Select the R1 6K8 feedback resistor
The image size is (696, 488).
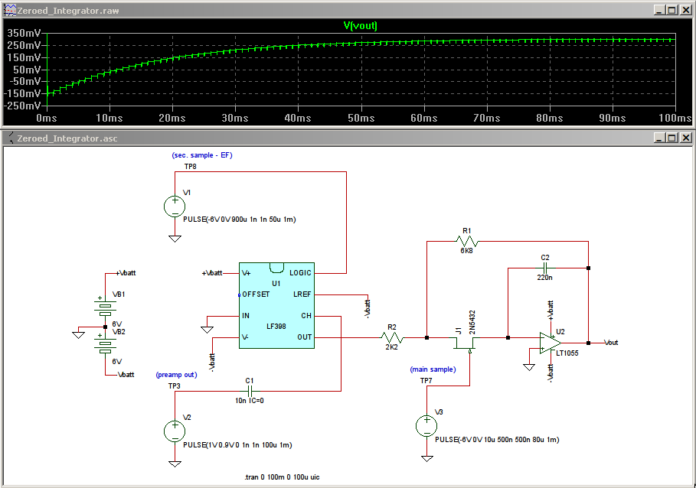[468, 242]
